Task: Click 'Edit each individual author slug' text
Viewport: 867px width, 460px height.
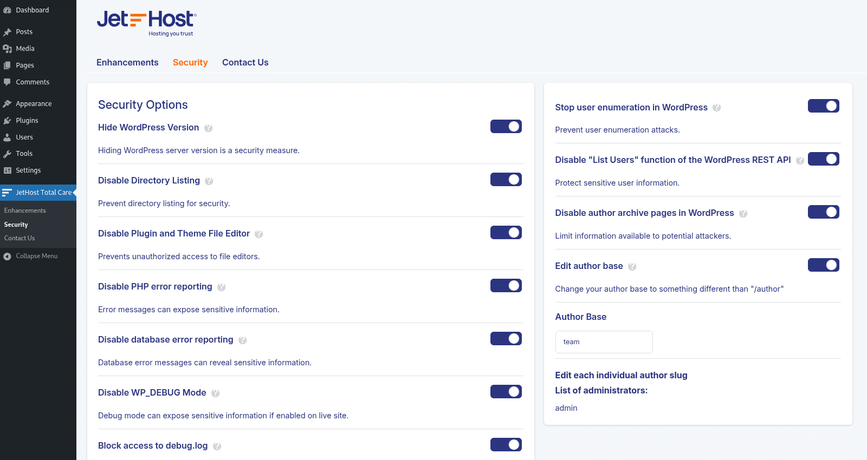Action: point(621,375)
